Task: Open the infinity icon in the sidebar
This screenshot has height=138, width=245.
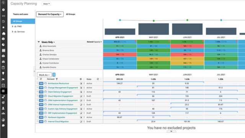Action: coord(3,16)
